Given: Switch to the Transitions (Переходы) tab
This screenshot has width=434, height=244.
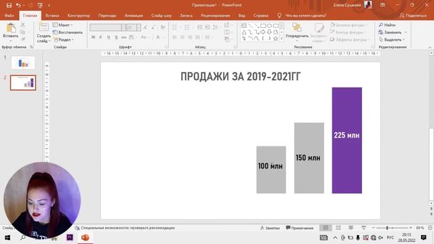Looking at the screenshot, I should 107,16.
